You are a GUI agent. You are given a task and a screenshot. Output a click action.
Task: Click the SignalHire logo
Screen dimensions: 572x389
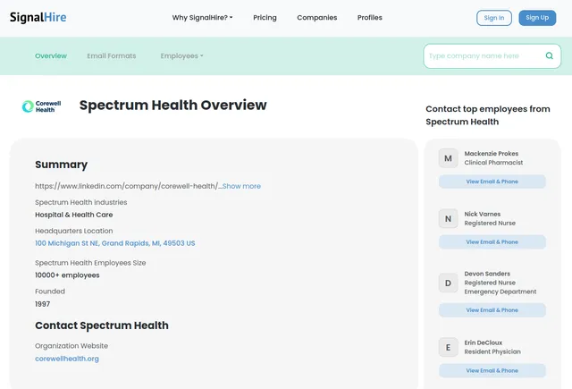pyautogui.click(x=38, y=18)
